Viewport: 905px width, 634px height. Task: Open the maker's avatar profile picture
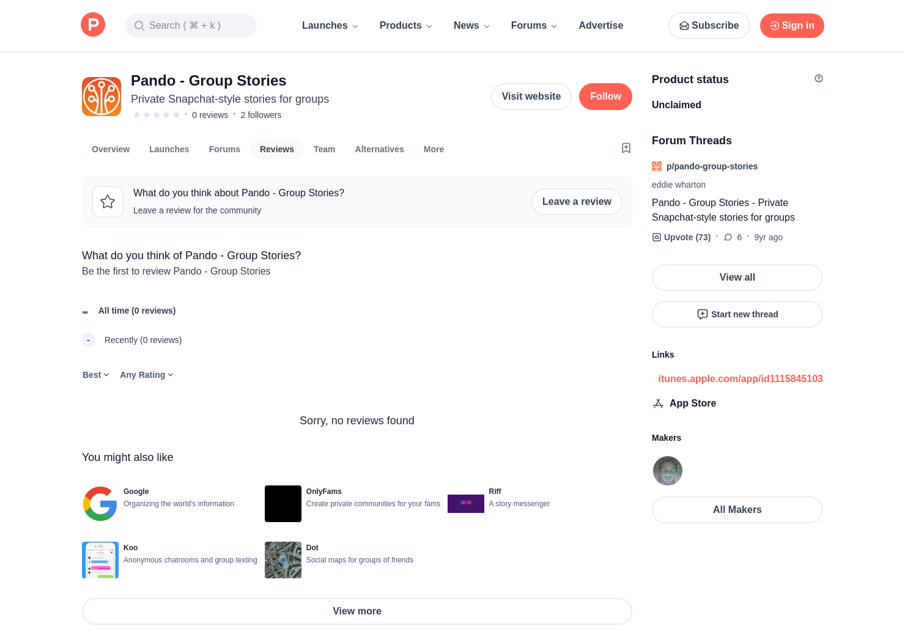(x=667, y=471)
